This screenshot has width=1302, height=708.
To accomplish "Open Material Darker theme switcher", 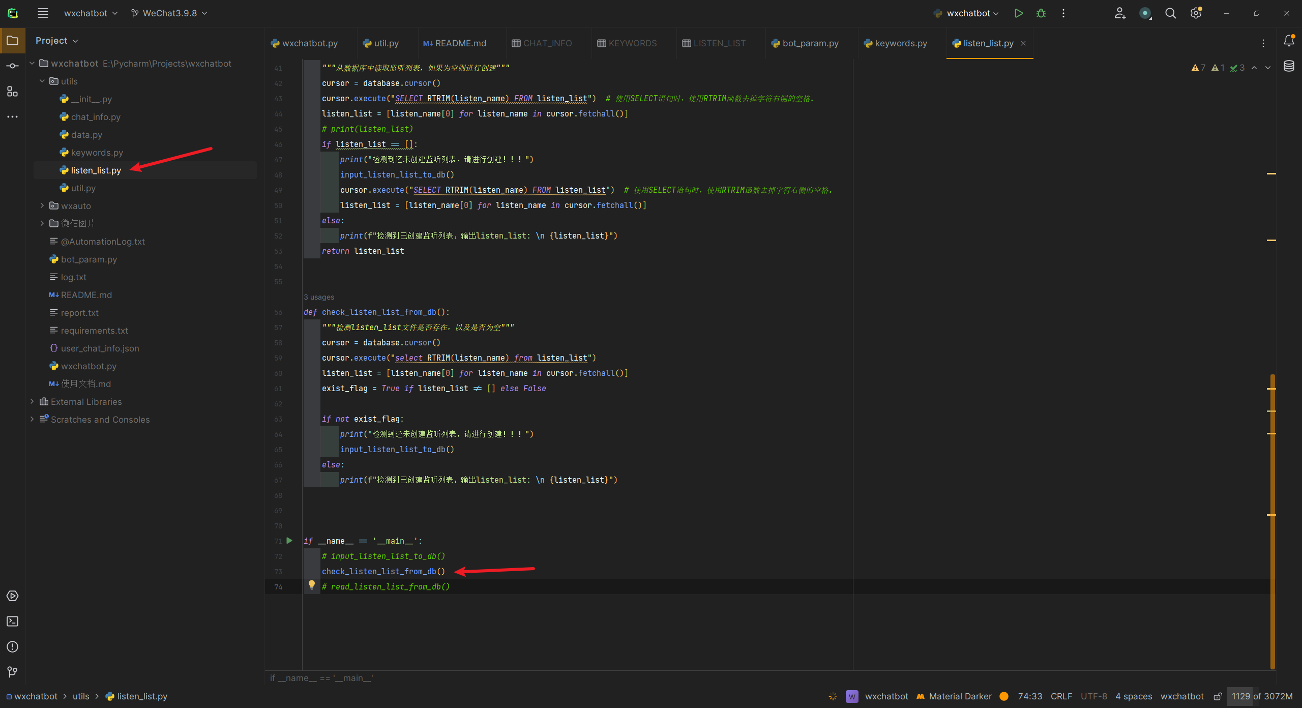I will click(x=954, y=696).
